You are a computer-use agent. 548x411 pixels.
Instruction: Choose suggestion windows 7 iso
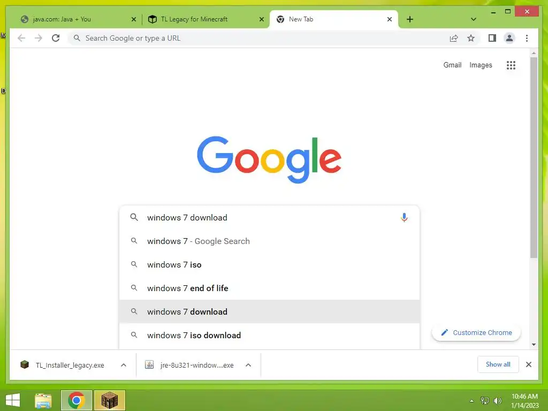[269, 264]
